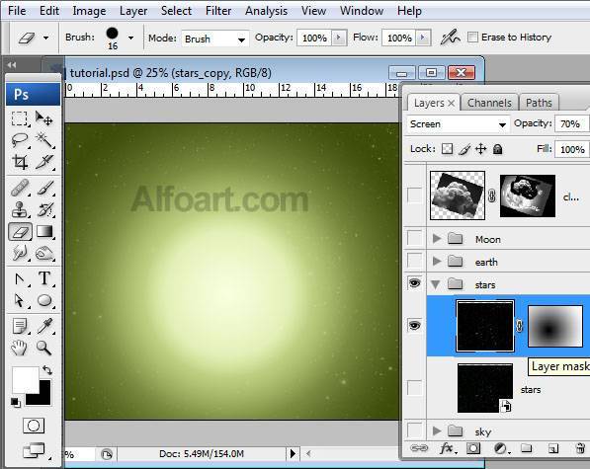Select the Magic Wand tool
The image size is (590, 469).
click(44, 140)
